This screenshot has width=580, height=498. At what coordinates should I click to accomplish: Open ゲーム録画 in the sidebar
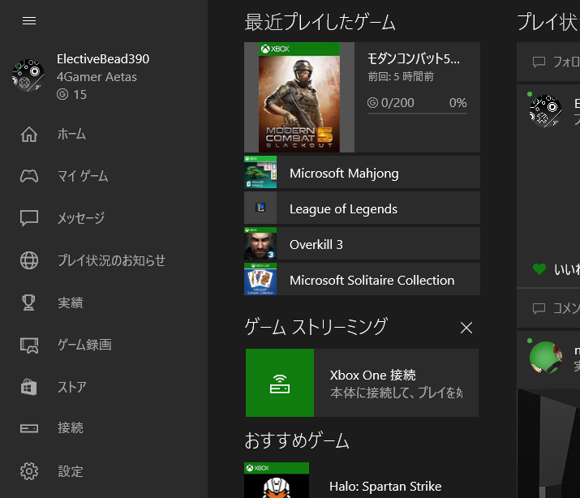104,345
